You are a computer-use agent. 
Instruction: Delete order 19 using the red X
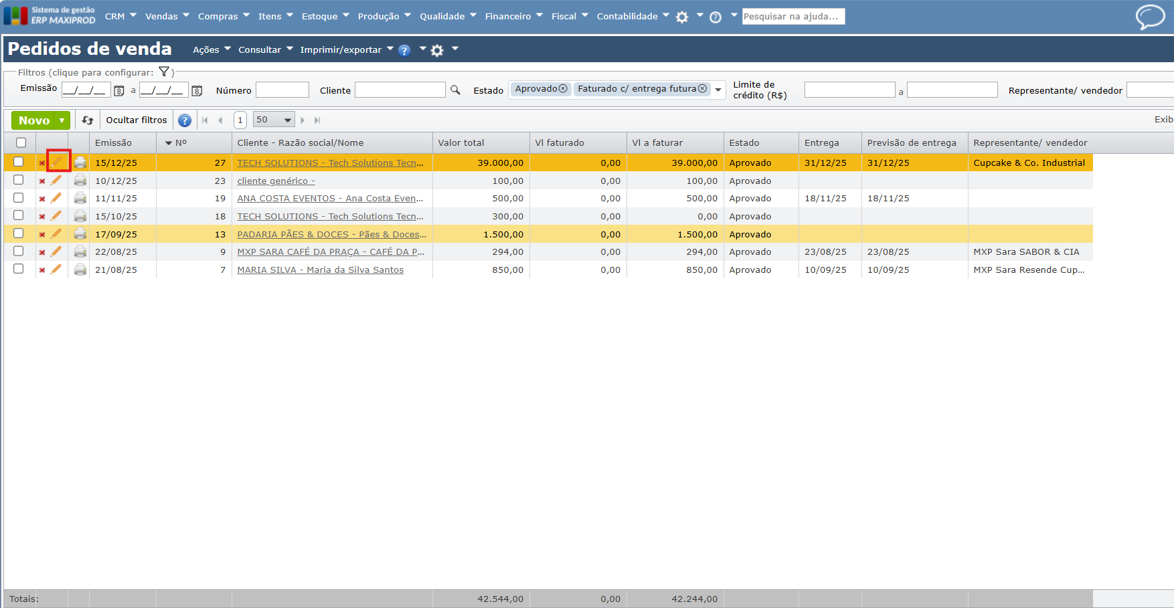[42, 199]
